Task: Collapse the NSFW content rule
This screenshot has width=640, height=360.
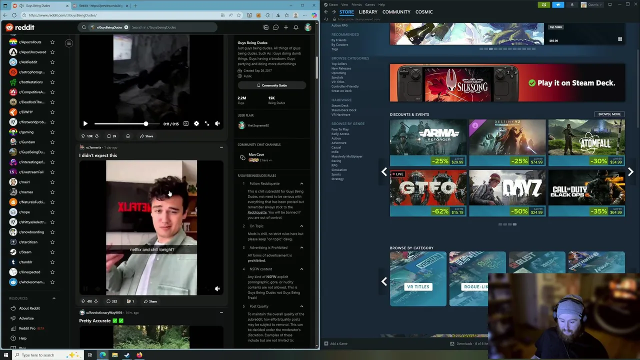Action: (301, 269)
